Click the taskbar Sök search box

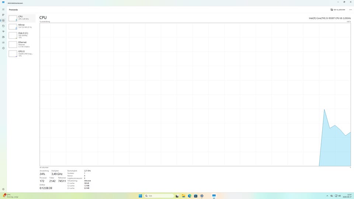click(159, 196)
